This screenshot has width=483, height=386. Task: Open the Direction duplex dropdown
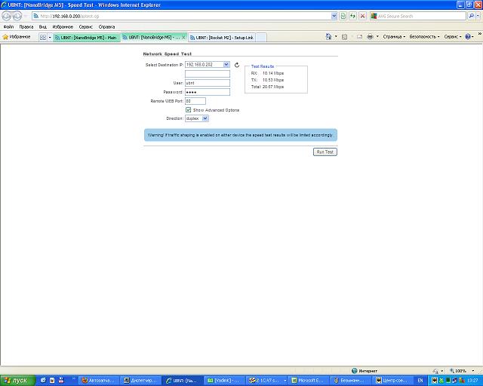(x=205, y=118)
